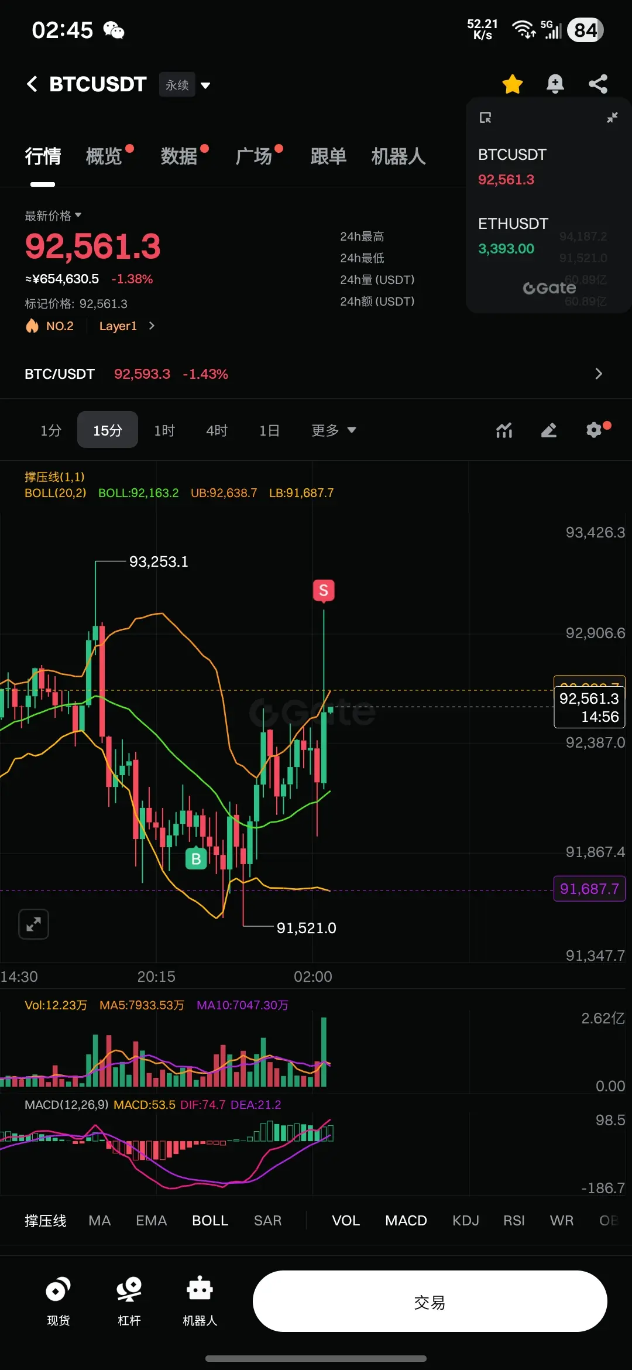Open chart settings gear

(x=595, y=430)
